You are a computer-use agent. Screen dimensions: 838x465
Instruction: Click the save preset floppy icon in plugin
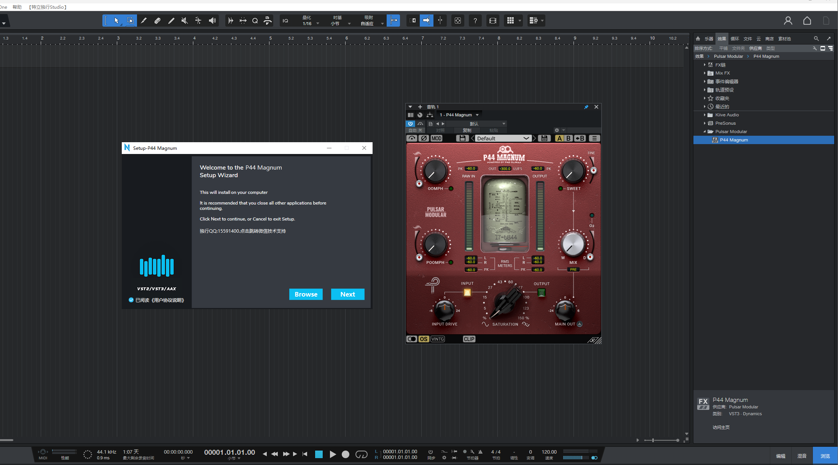[462, 138]
